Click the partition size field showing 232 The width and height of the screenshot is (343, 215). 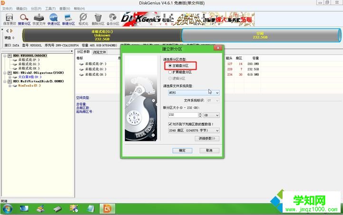click(x=183, y=115)
